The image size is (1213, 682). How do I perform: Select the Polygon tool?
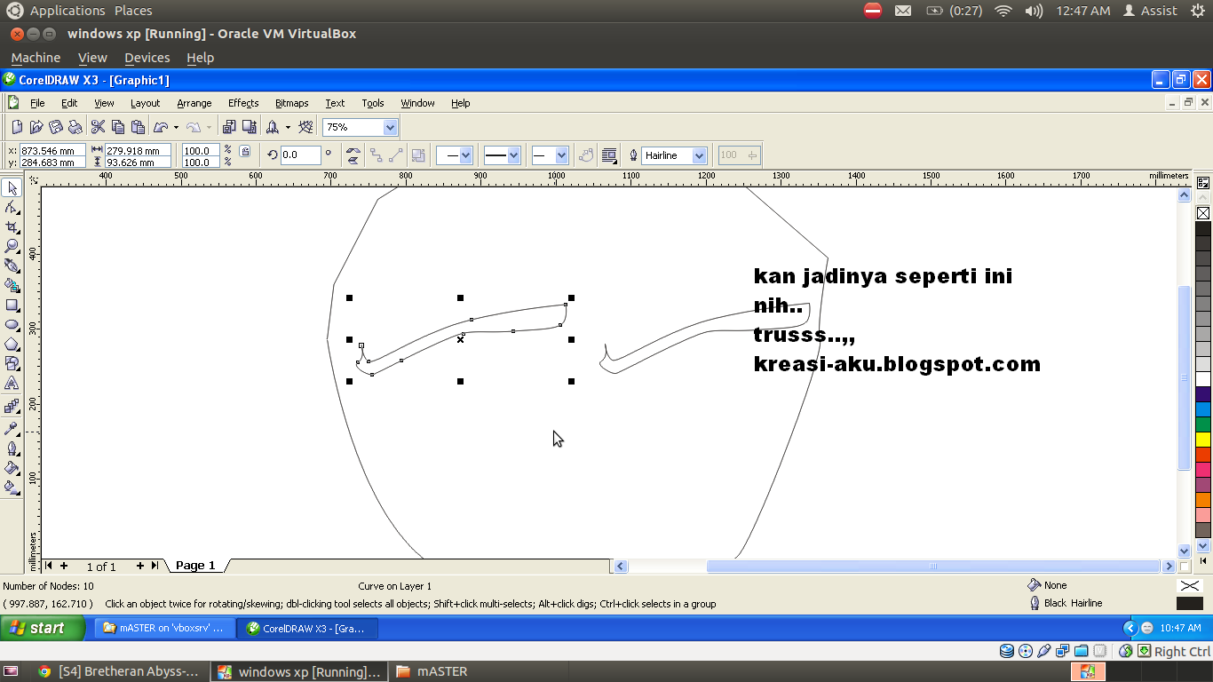point(12,344)
